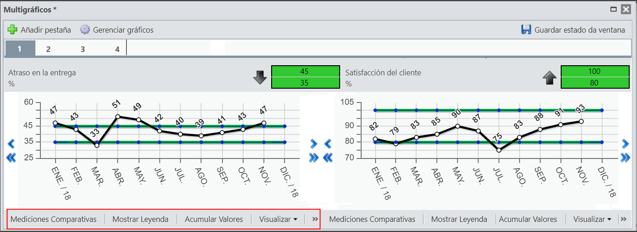Image resolution: width=637 pixels, height=232 pixels.
Task: Open Visualizar dropdown under right chart
Action: pos(592,219)
